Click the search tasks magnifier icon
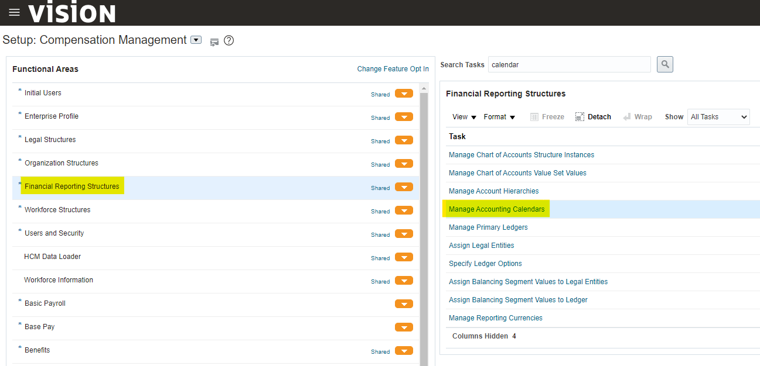 [x=664, y=64]
